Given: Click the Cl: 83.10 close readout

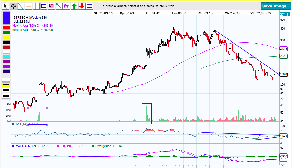Looking at the screenshot, I should [x=205, y=13].
